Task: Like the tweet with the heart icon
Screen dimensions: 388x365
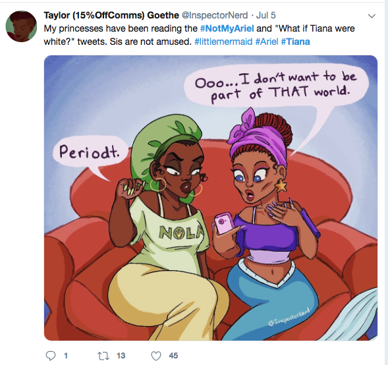Action: (x=156, y=356)
